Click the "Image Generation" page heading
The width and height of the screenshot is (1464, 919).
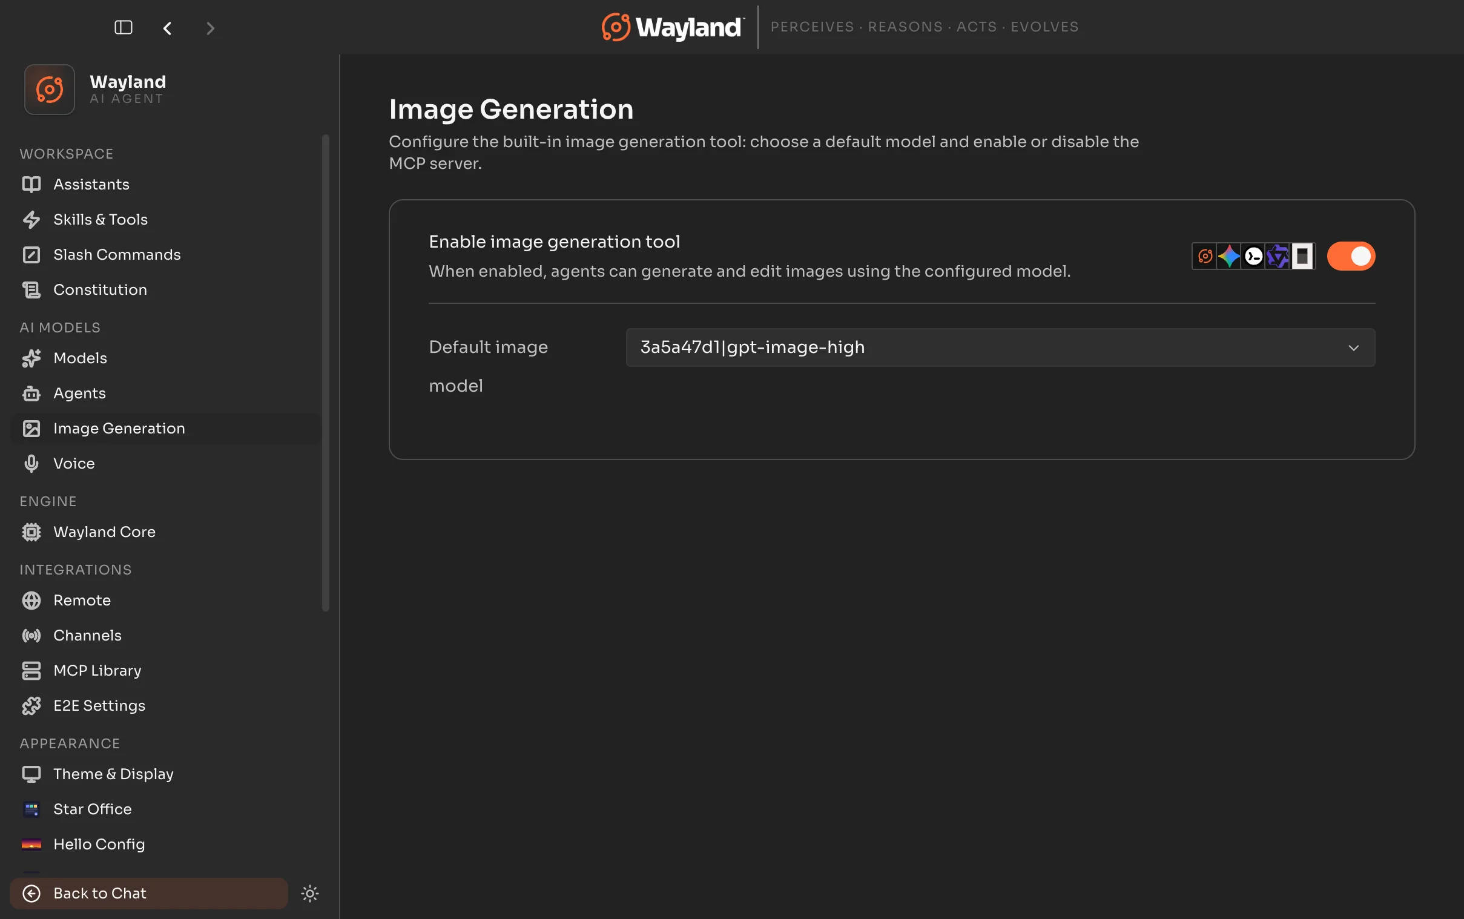[511, 110]
